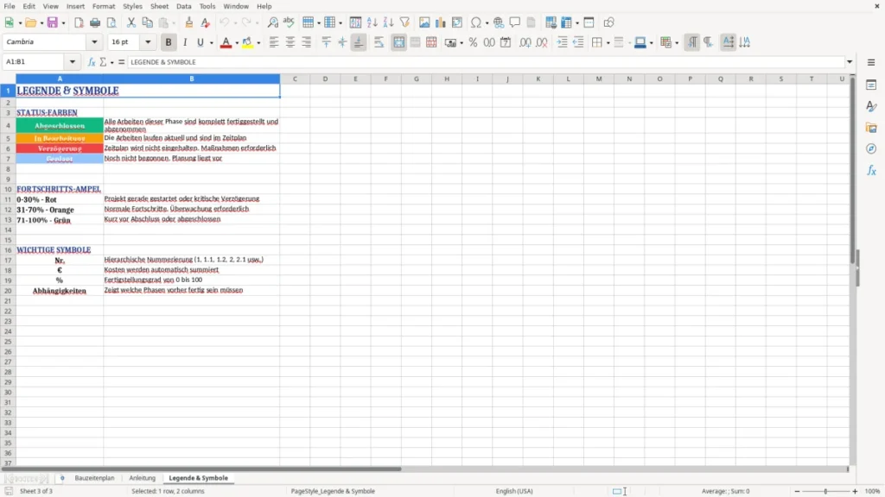
Task: Click the Print icon
Action: 95,22
